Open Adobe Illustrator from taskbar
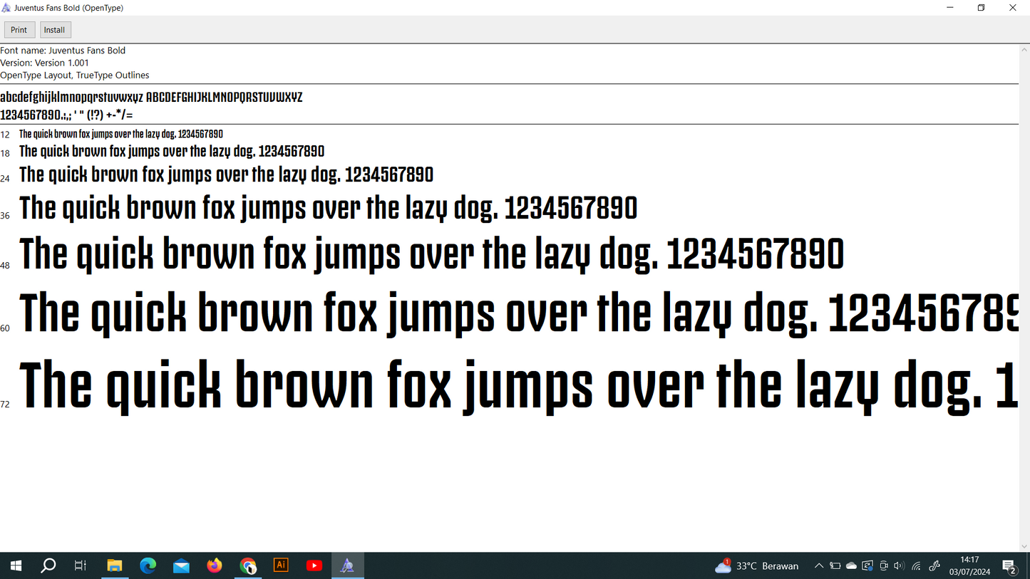 pos(281,566)
